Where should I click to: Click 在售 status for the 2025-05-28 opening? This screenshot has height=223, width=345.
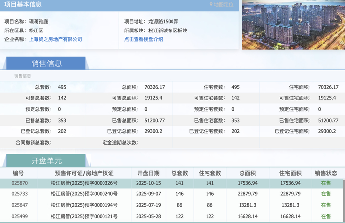[326, 216]
